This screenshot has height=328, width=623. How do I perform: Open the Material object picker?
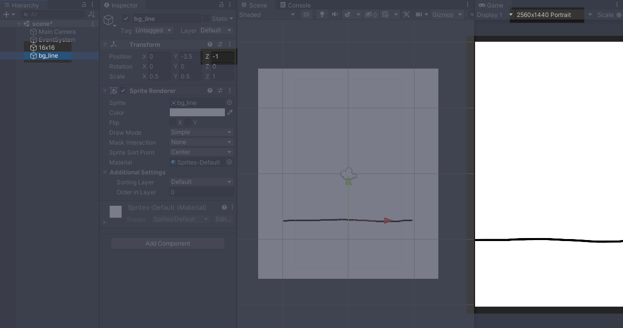pyautogui.click(x=229, y=162)
